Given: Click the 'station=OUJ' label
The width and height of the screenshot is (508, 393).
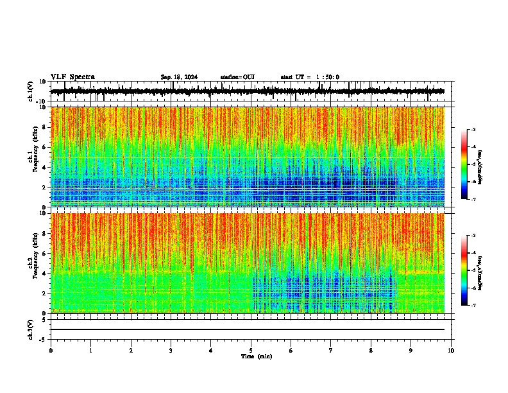Looking at the screenshot, I should click(237, 77).
